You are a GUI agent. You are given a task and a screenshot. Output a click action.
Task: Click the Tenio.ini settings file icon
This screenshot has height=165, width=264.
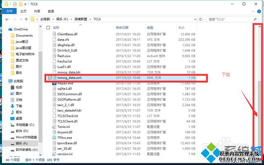tap(54, 127)
